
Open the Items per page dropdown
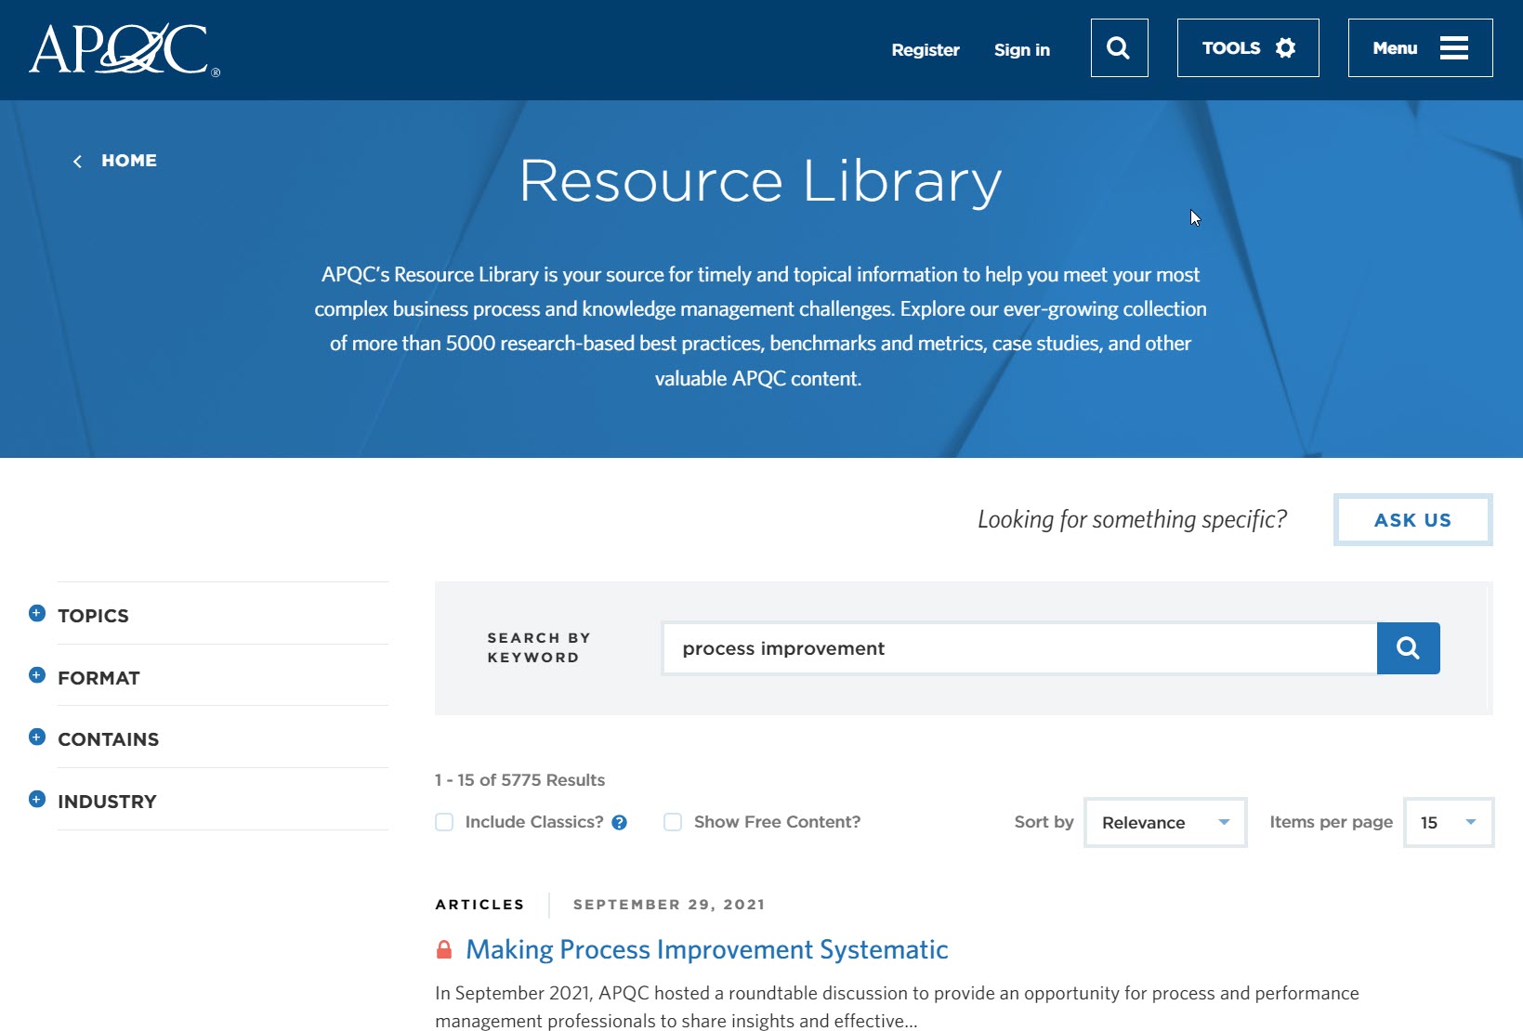click(1449, 823)
